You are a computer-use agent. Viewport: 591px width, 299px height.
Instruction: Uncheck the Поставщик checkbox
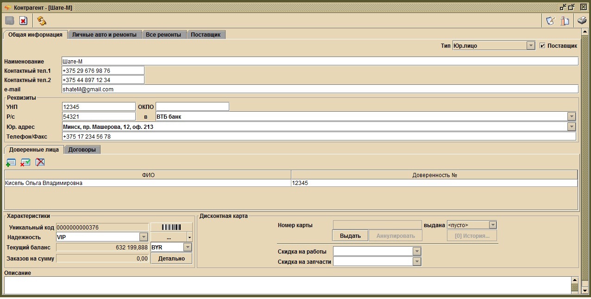(543, 46)
